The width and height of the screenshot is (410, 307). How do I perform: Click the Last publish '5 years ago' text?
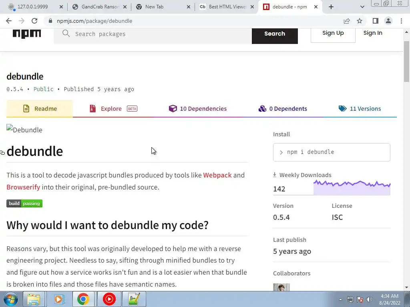click(x=292, y=251)
